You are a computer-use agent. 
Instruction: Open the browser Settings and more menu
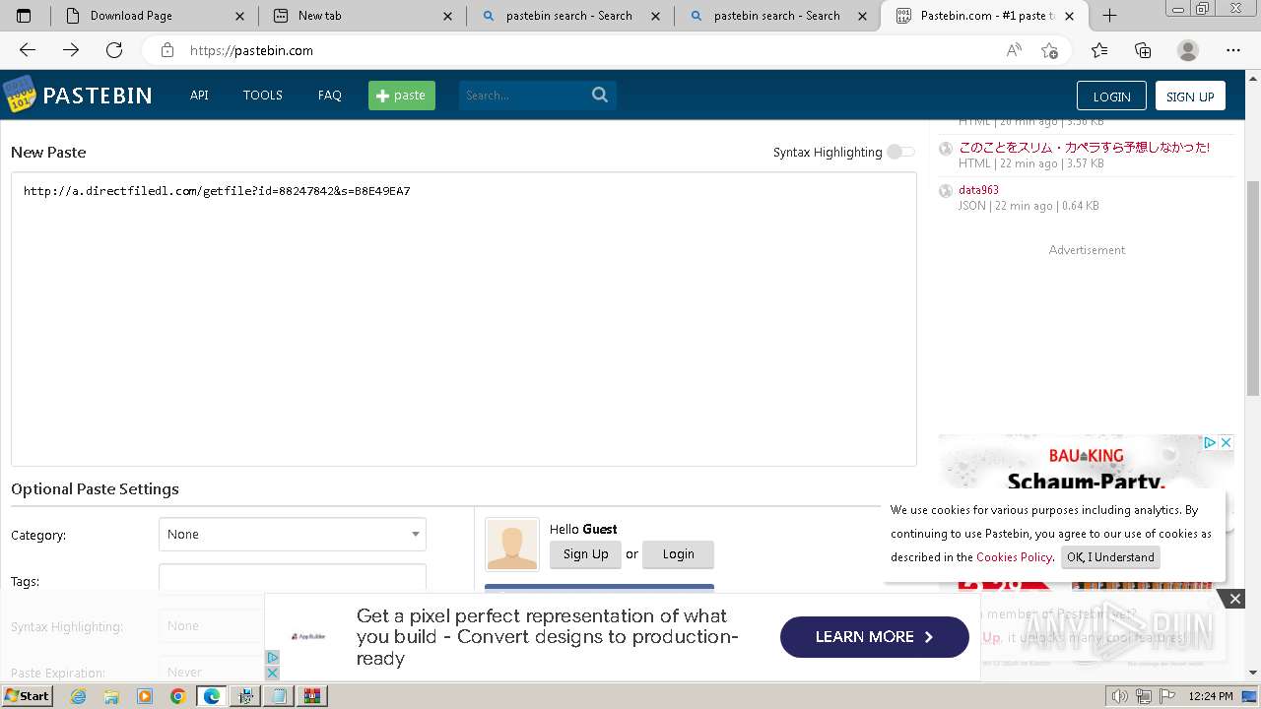(x=1233, y=50)
